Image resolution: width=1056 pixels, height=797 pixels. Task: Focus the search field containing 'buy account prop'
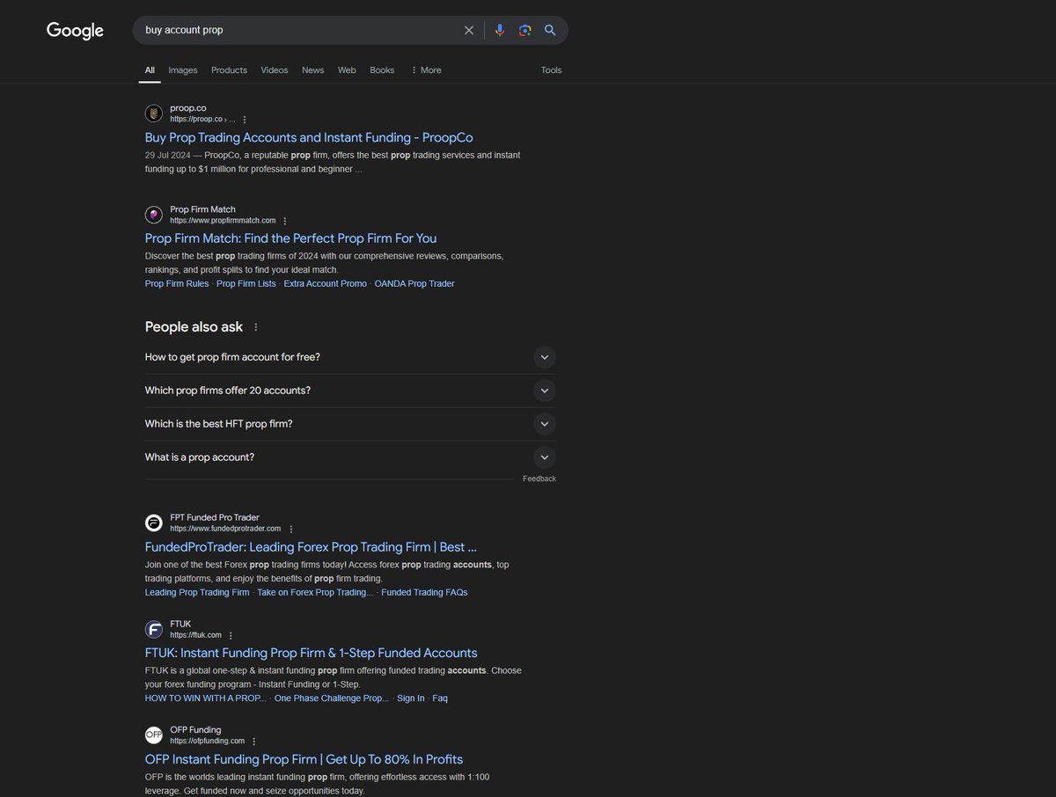(299, 30)
